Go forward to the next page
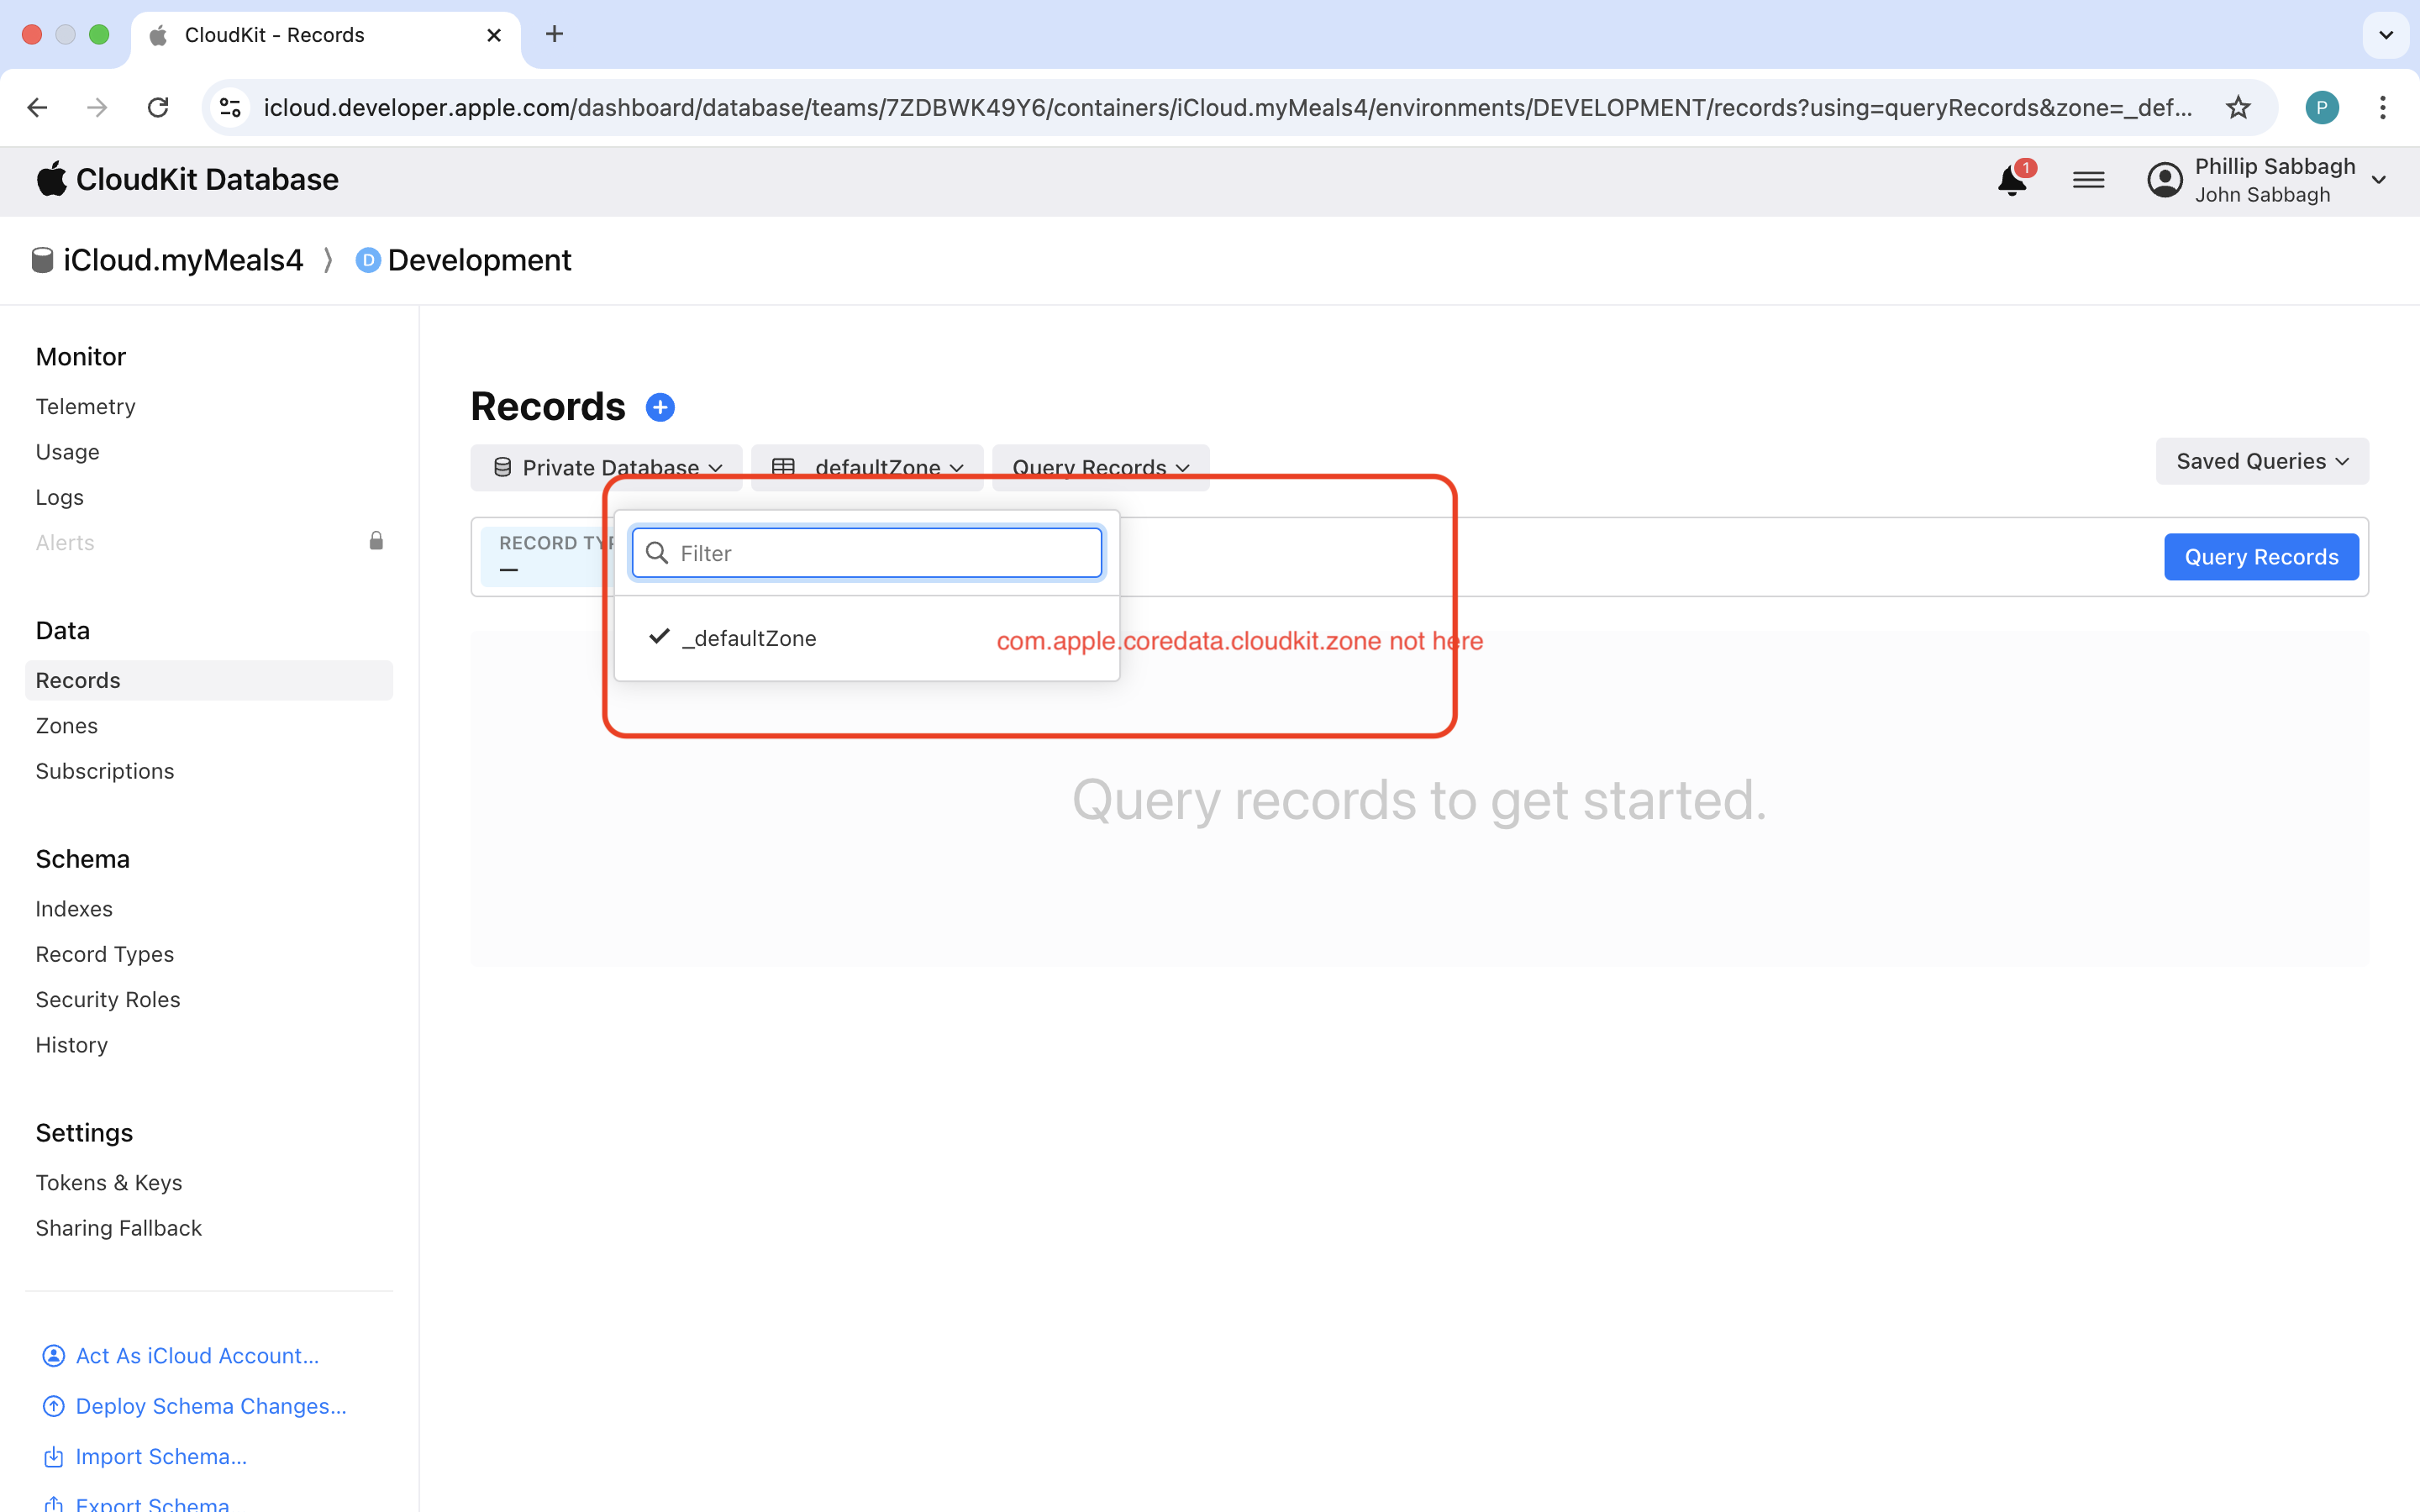2420x1512 pixels. coord(97,107)
